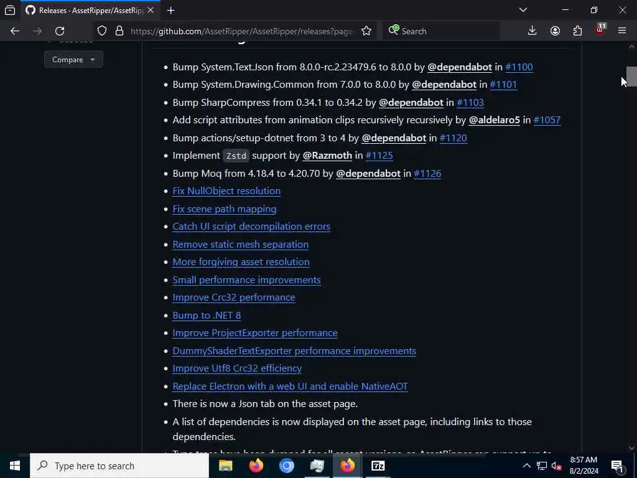Open @dependabot link on SharpCompress line
The width and height of the screenshot is (637, 478).
[x=411, y=103]
